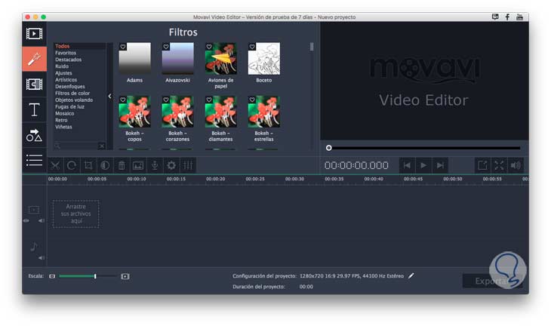
Task: Select the Ruido filter category
Action: 61,66
